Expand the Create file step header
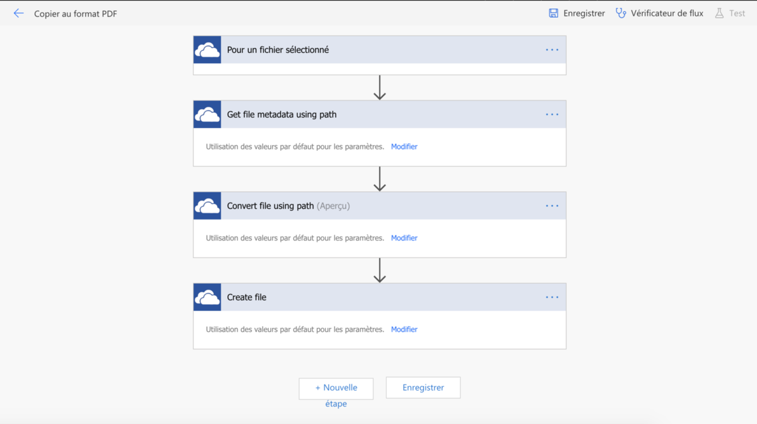Viewport: 757px width, 424px height. (x=378, y=297)
